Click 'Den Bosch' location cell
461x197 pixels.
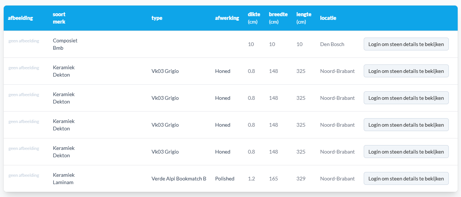(x=332, y=44)
